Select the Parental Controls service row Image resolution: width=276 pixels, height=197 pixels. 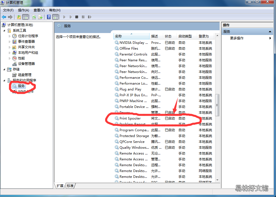[x=164, y=54]
